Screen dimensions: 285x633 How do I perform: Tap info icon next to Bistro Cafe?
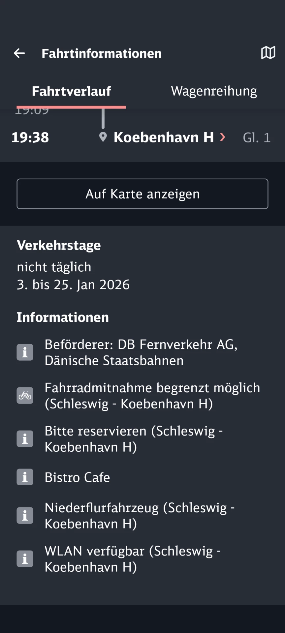click(25, 477)
